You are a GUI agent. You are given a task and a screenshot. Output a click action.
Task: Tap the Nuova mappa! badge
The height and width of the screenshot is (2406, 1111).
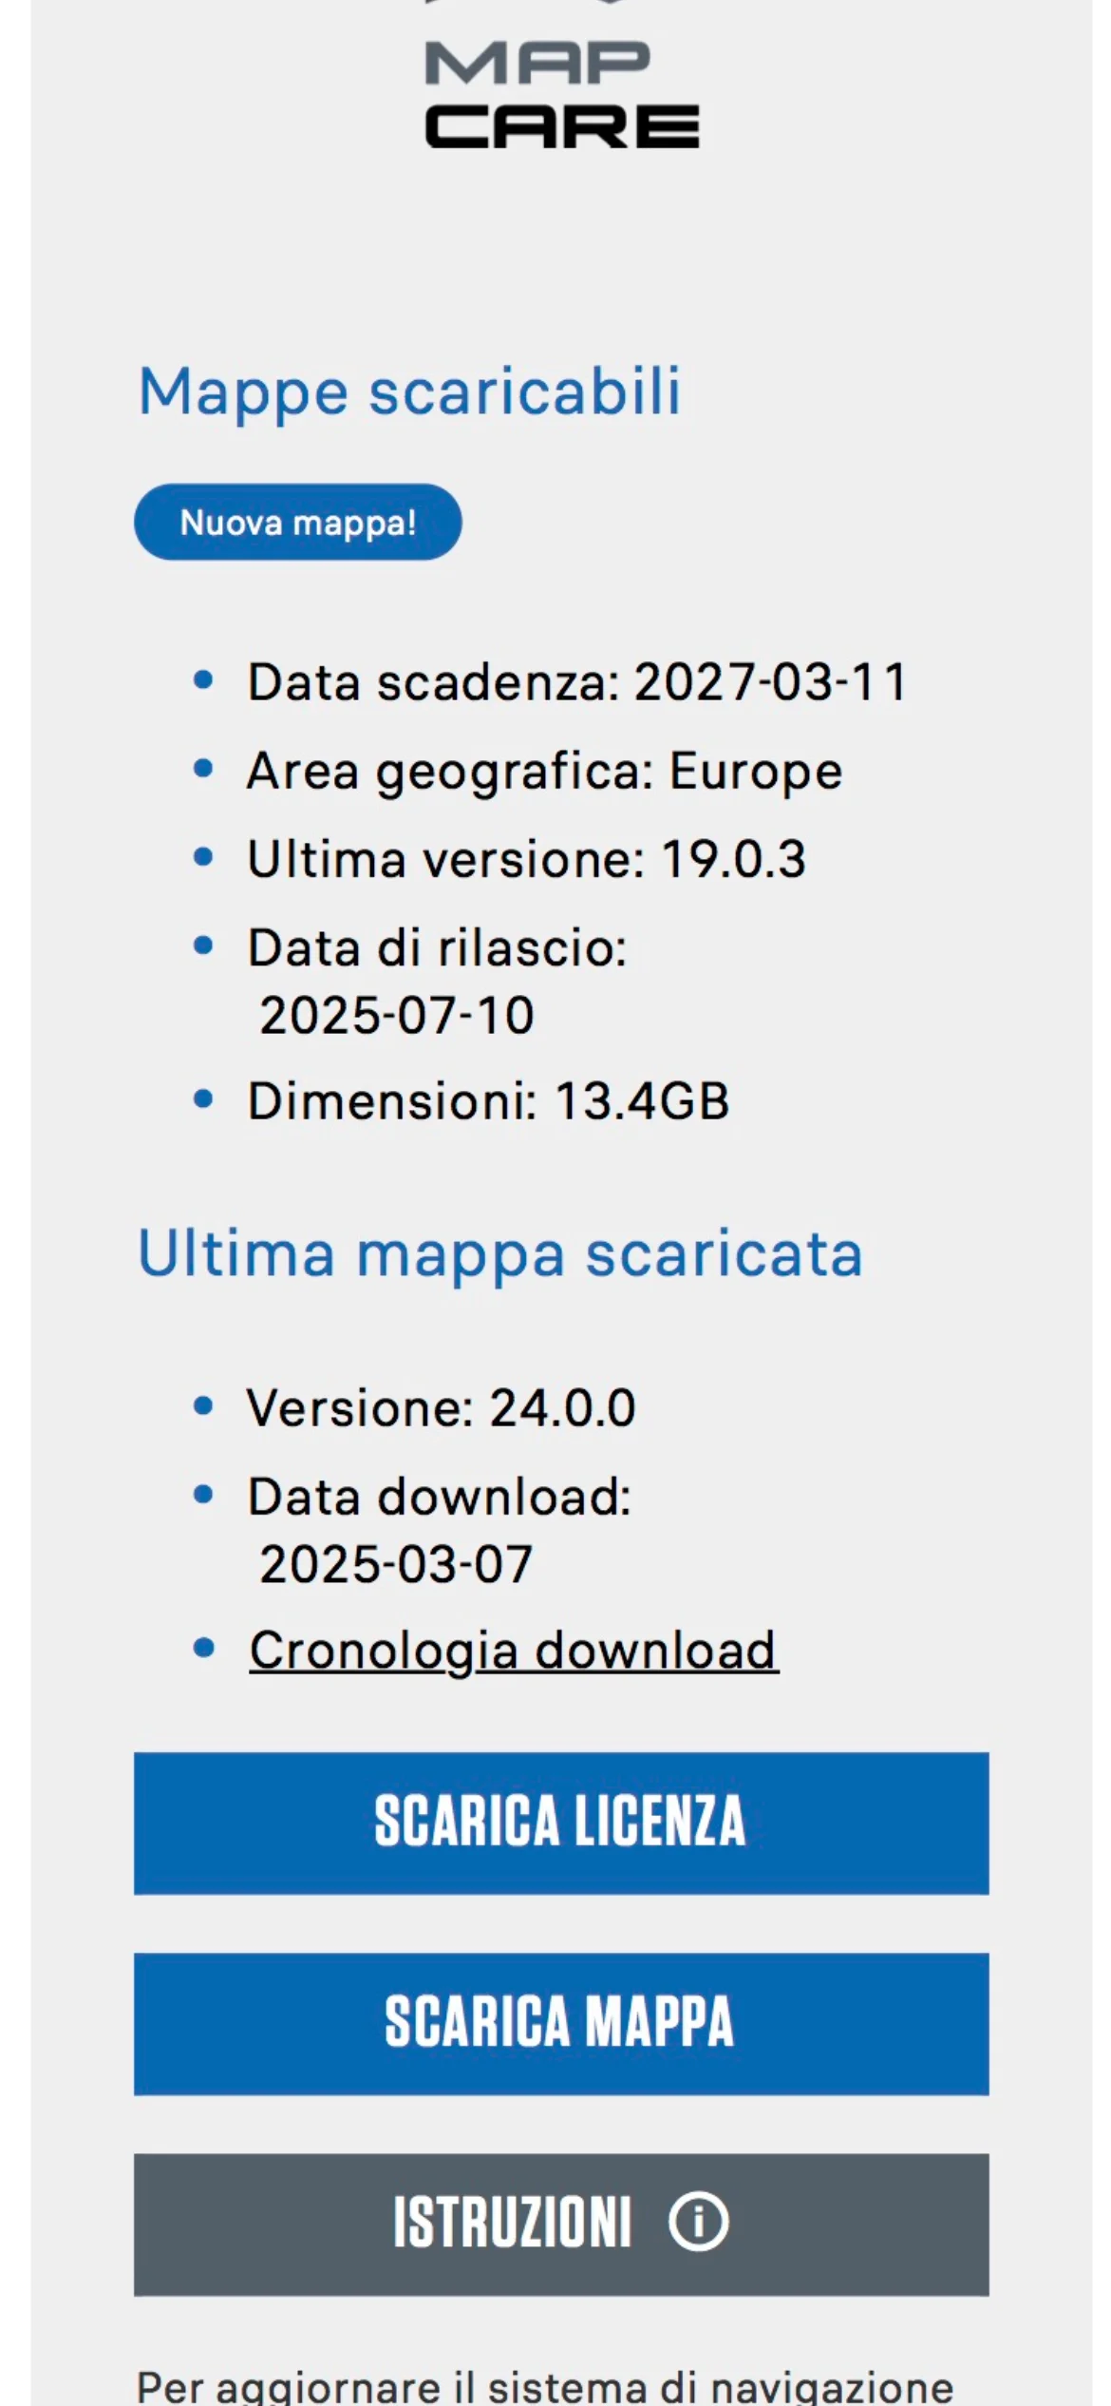[298, 522]
